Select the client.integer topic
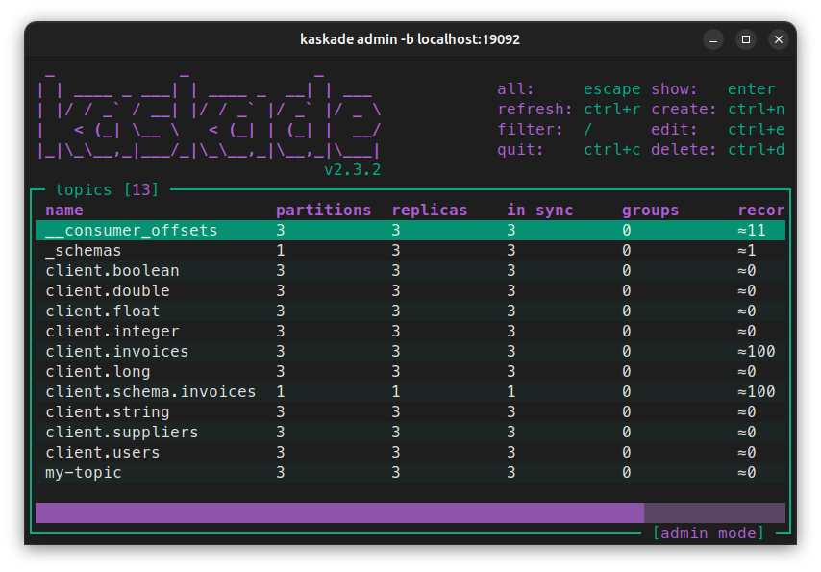 (410, 332)
